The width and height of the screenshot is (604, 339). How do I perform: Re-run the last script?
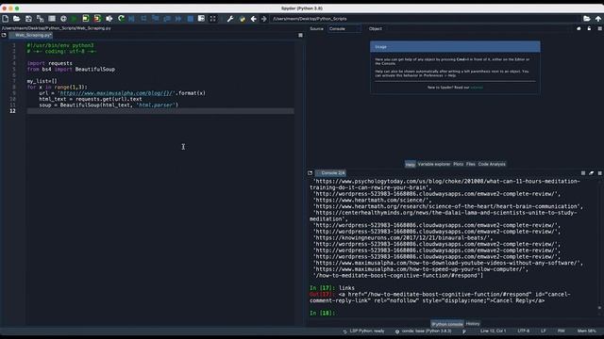(121, 19)
